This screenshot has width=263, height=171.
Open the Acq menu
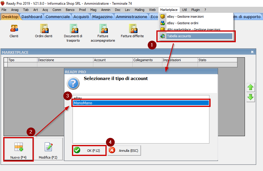point(45,10)
